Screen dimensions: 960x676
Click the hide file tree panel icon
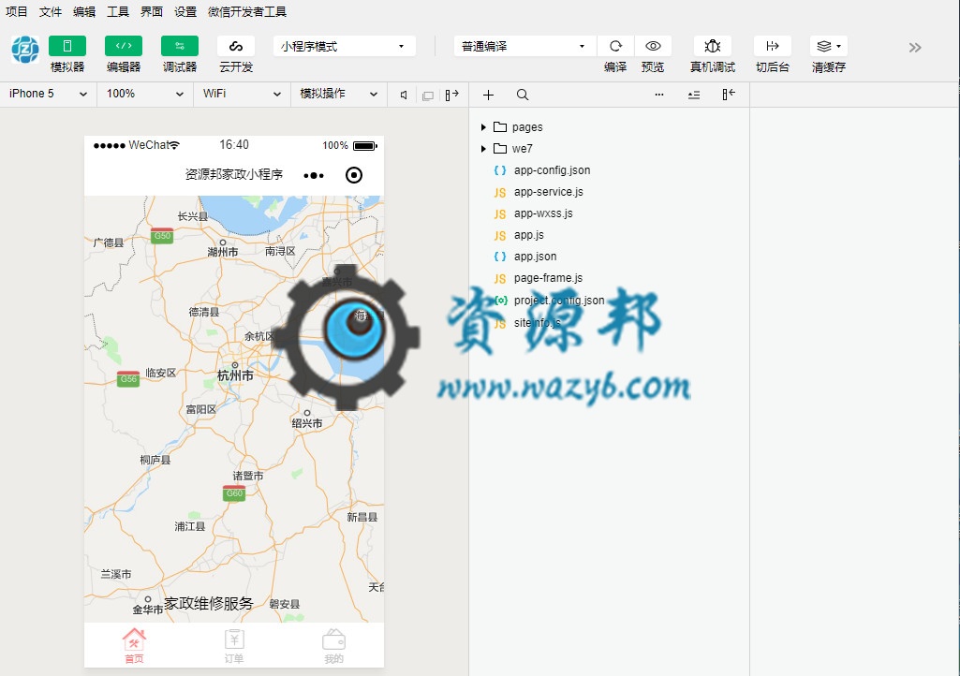coord(728,95)
